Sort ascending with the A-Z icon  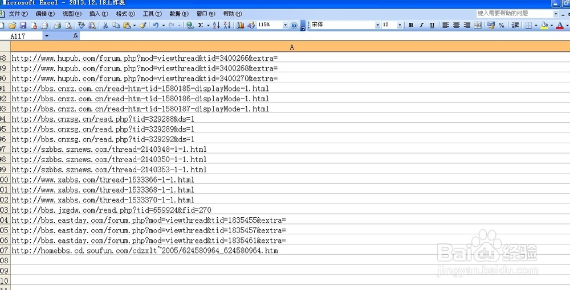pyautogui.click(x=216, y=26)
